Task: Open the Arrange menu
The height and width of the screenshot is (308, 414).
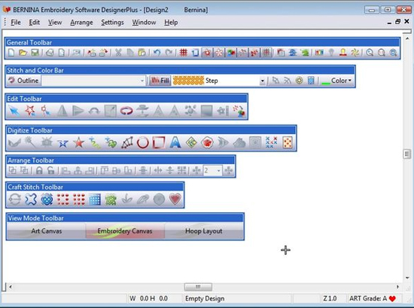Action: [x=81, y=23]
